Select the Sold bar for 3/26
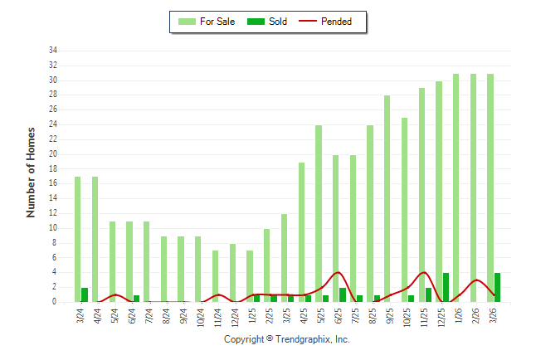 [x=497, y=287]
